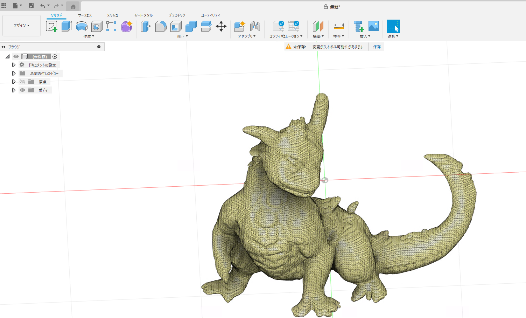The width and height of the screenshot is (526, 318).
Task: Go to the Home tab icon
Action: (x=73, y=7)
